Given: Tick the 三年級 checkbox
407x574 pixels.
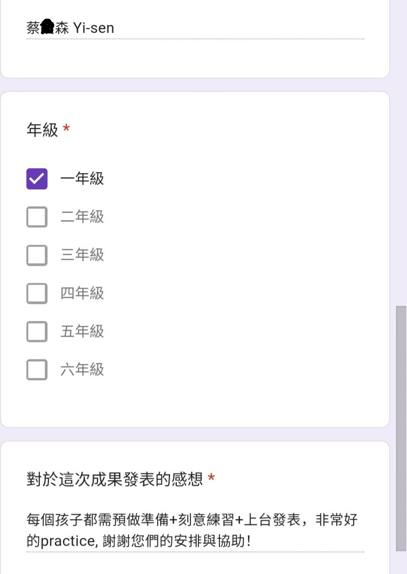Looking at the screenshot, I should pos(37,255).
